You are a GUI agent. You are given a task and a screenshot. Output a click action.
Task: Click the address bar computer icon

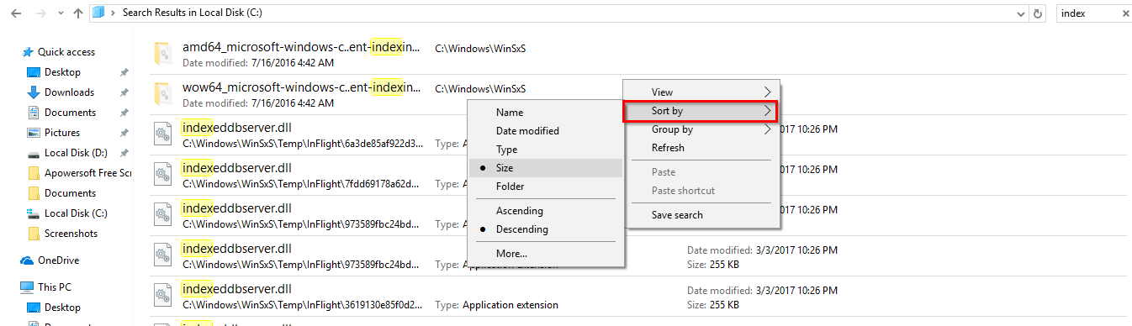(98, 13)
